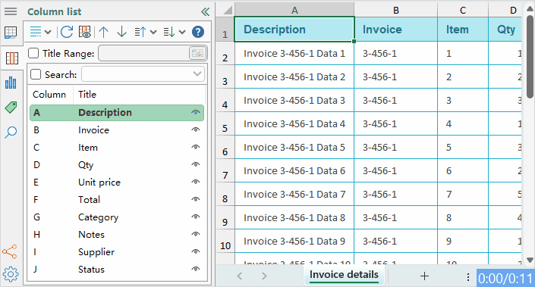The width and height of the screenshot is (535, 287).
Task: Open dropdown next to move-to-bottom icon
Action: click(x=182, y=33)
